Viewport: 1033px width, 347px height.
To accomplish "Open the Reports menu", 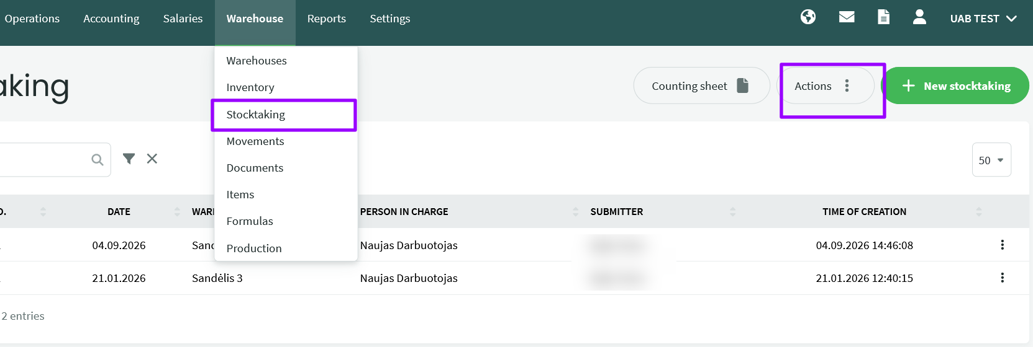I will pyautogui.click(x=327, y=19).
